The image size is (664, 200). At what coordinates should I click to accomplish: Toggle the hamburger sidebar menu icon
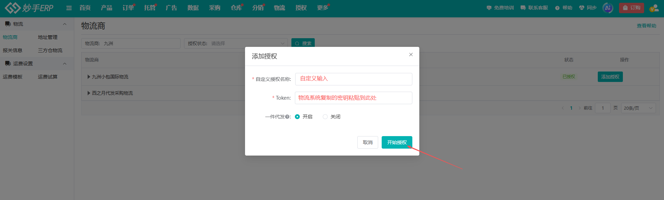[69, 8]
